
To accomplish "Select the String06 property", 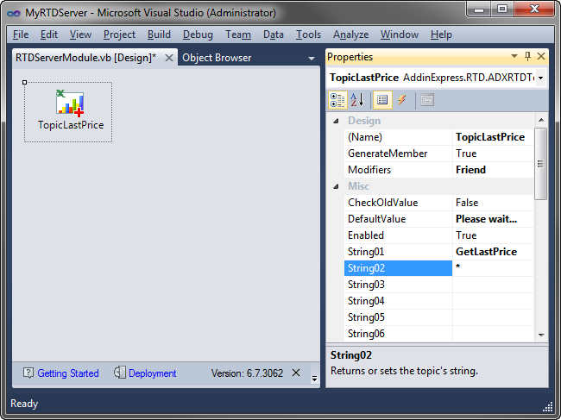I will [x=398, y=335].
